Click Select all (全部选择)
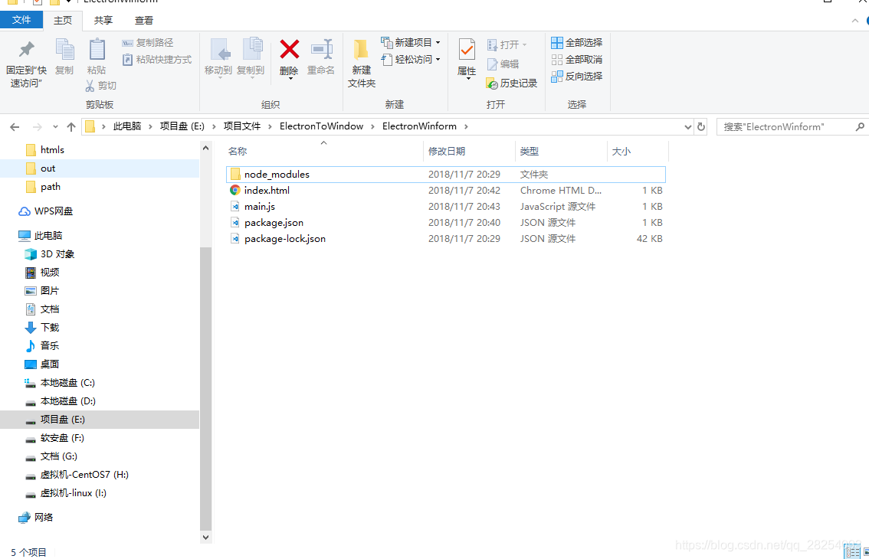Image resolution: width=869 pixels, height=559 pixels. pyautogui.click(x=577, y=43)
